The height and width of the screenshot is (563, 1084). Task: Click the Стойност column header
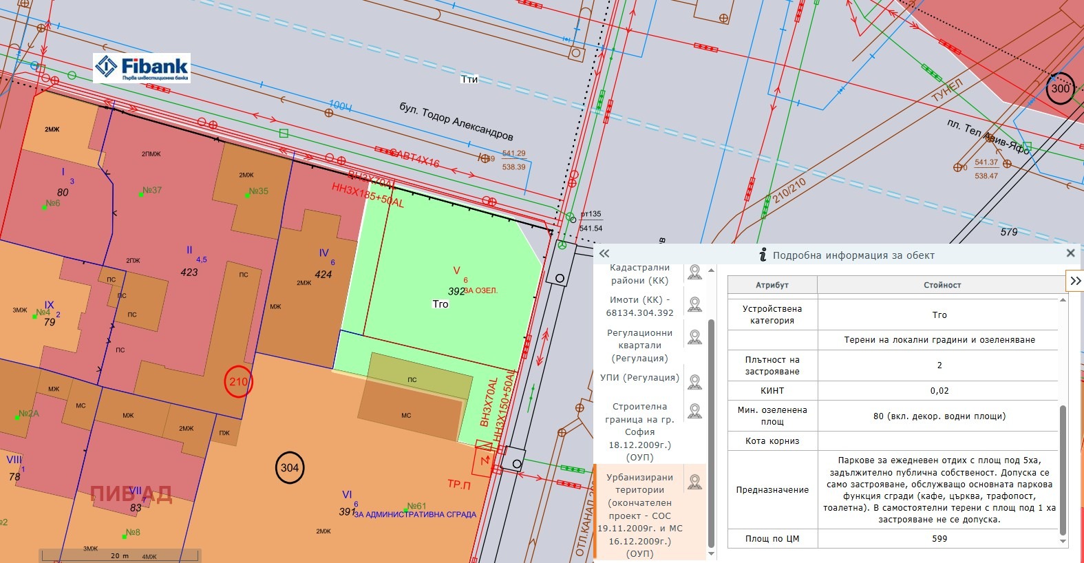tap(942, 285)
